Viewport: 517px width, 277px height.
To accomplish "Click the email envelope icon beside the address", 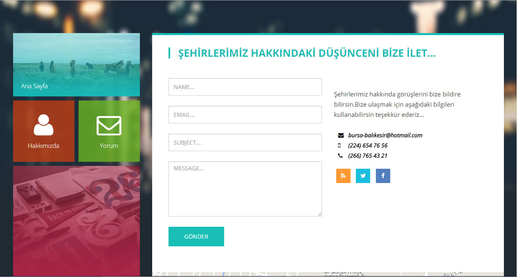I will coord(341,135).
